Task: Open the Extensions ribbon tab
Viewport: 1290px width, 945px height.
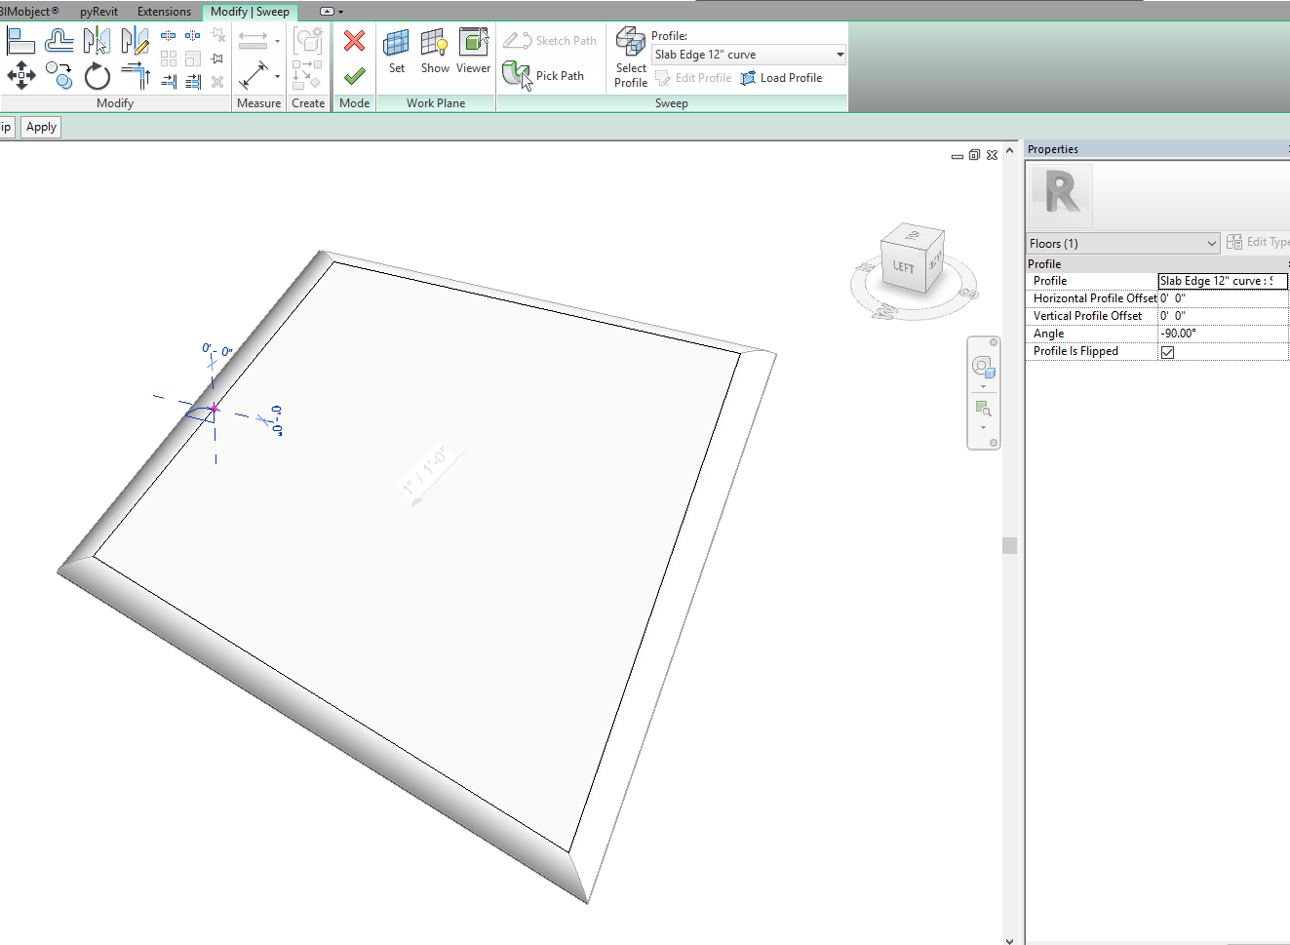Action: click(164, 12)
